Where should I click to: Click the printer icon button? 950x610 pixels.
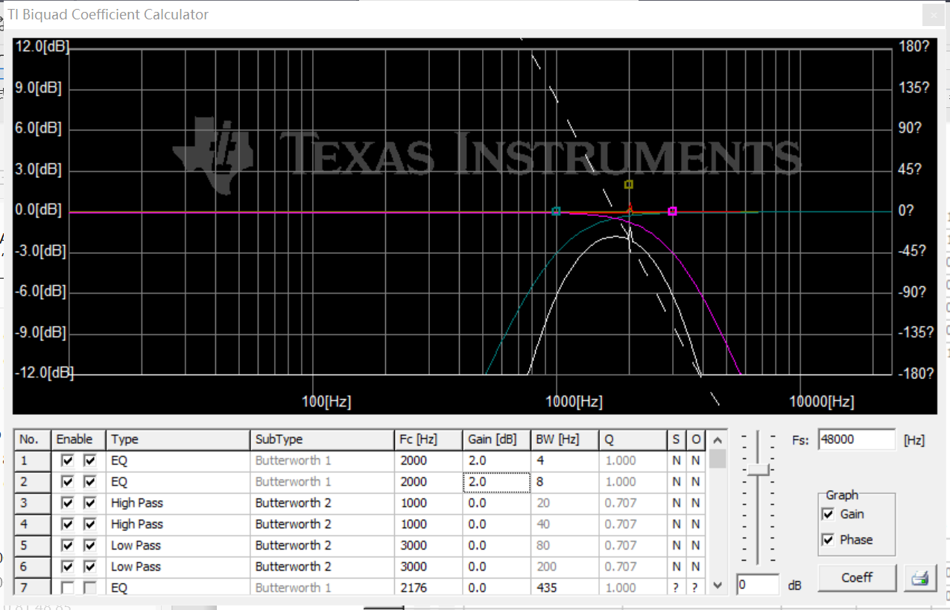(x=920, y=577)
